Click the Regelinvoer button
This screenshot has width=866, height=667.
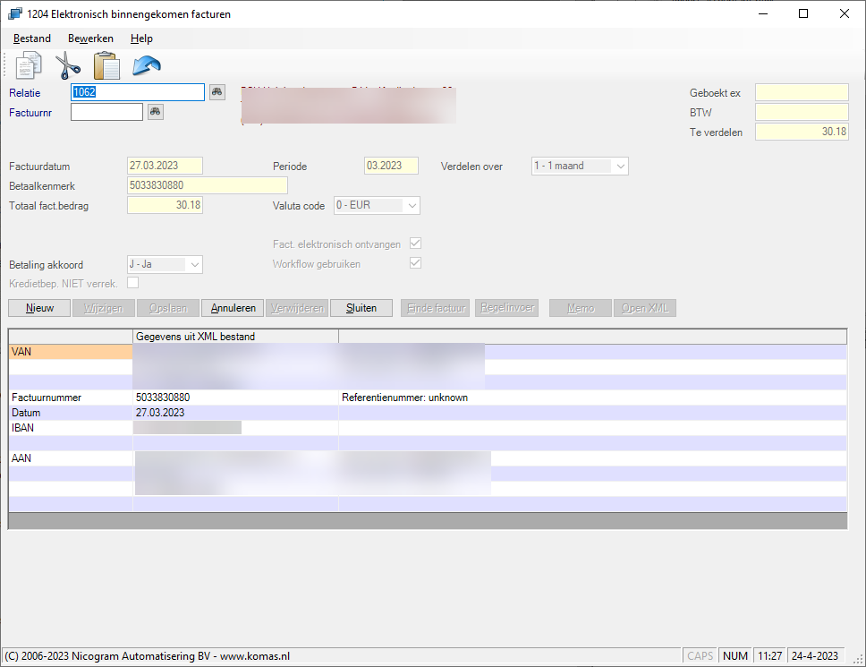(x=507, y=308)
